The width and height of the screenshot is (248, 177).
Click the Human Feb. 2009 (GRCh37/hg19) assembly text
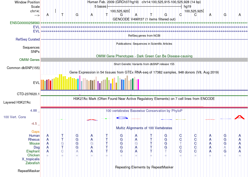tap(113, 2)
